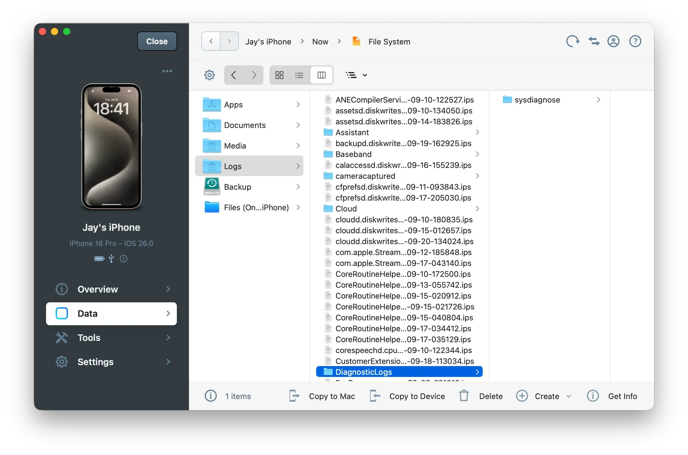Viewport: 688px width, 455px height.
Task: Open the sysdiagnose folder
Action: click(537, 100)
